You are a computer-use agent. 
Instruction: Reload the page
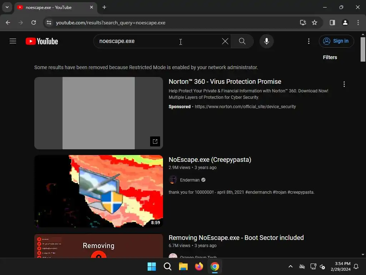tap(34, 23)
